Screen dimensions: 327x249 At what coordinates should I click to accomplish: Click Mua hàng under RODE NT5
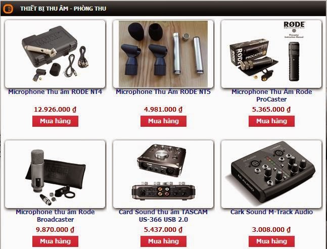click(163, 121)
